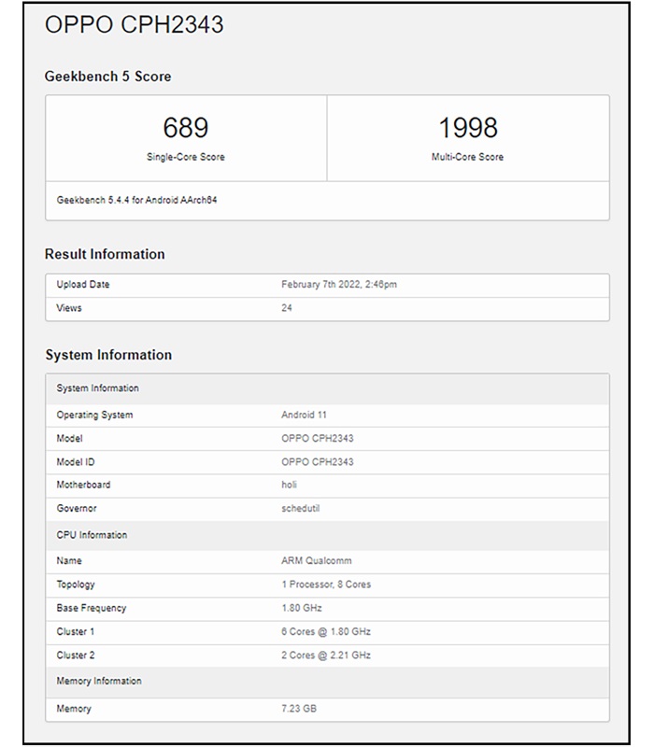Click the Cluster 1 row label
This screenshot has height=747, width=654.
76,632
